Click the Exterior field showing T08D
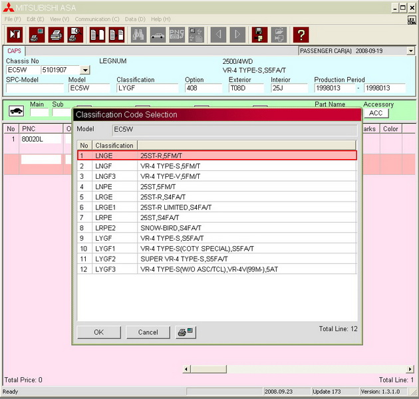The height and width of the screenshot is (399, 419). click(x=246, y=88)
